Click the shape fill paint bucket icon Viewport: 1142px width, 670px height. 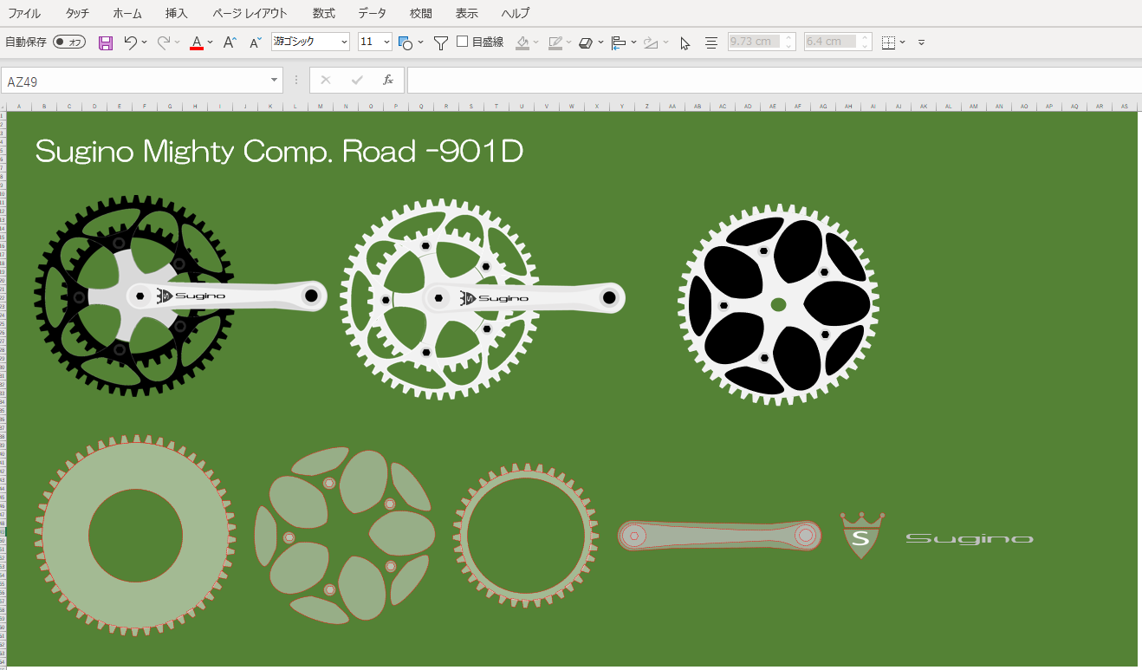click(x=522, y=42)
